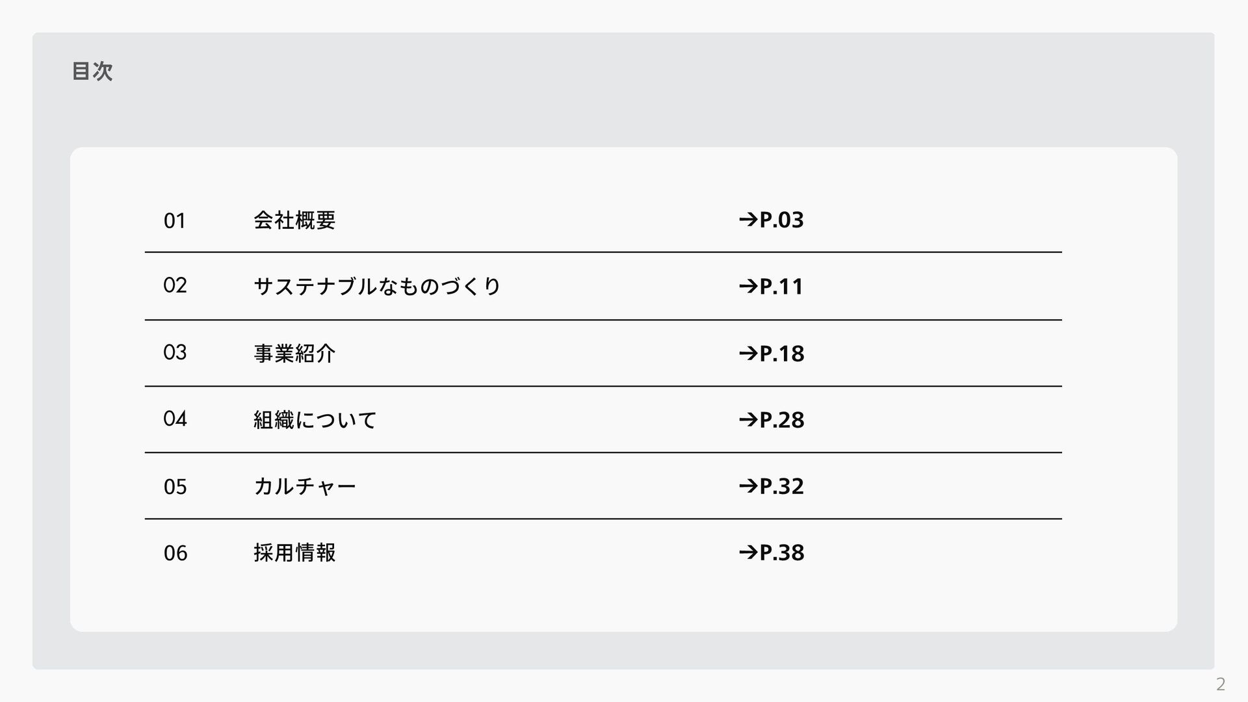Click section number 02

coord(175,285)
